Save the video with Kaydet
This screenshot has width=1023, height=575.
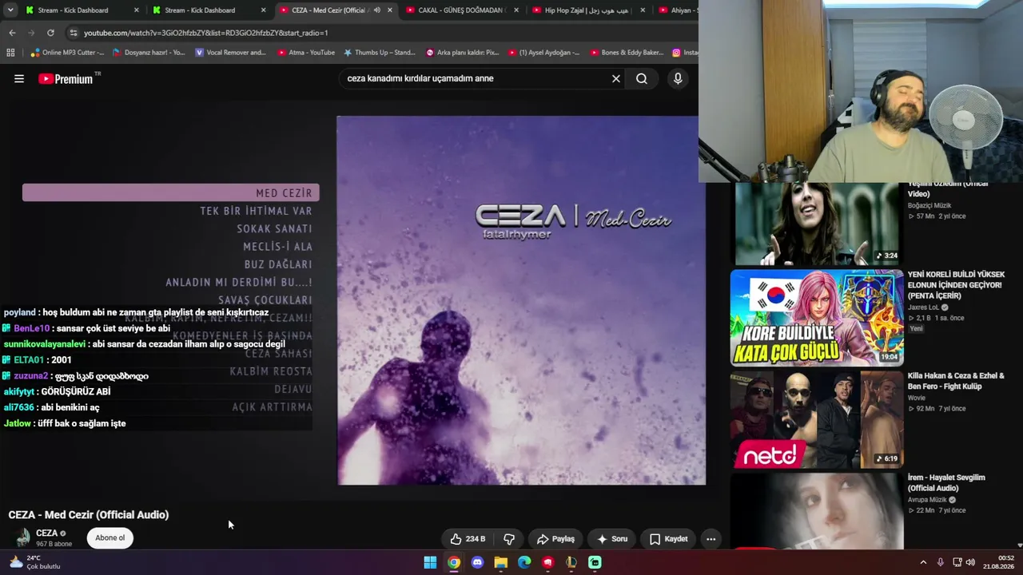668,539
